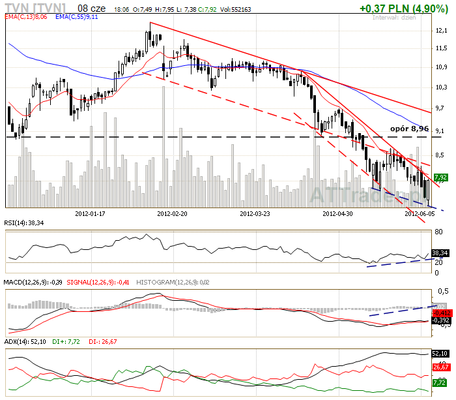Click the black 38,34 RSI value tag
This screenshot has width=456, height=400.
coord(440,253)
